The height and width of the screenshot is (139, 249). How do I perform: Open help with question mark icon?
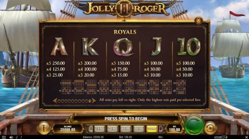point(21,137)
